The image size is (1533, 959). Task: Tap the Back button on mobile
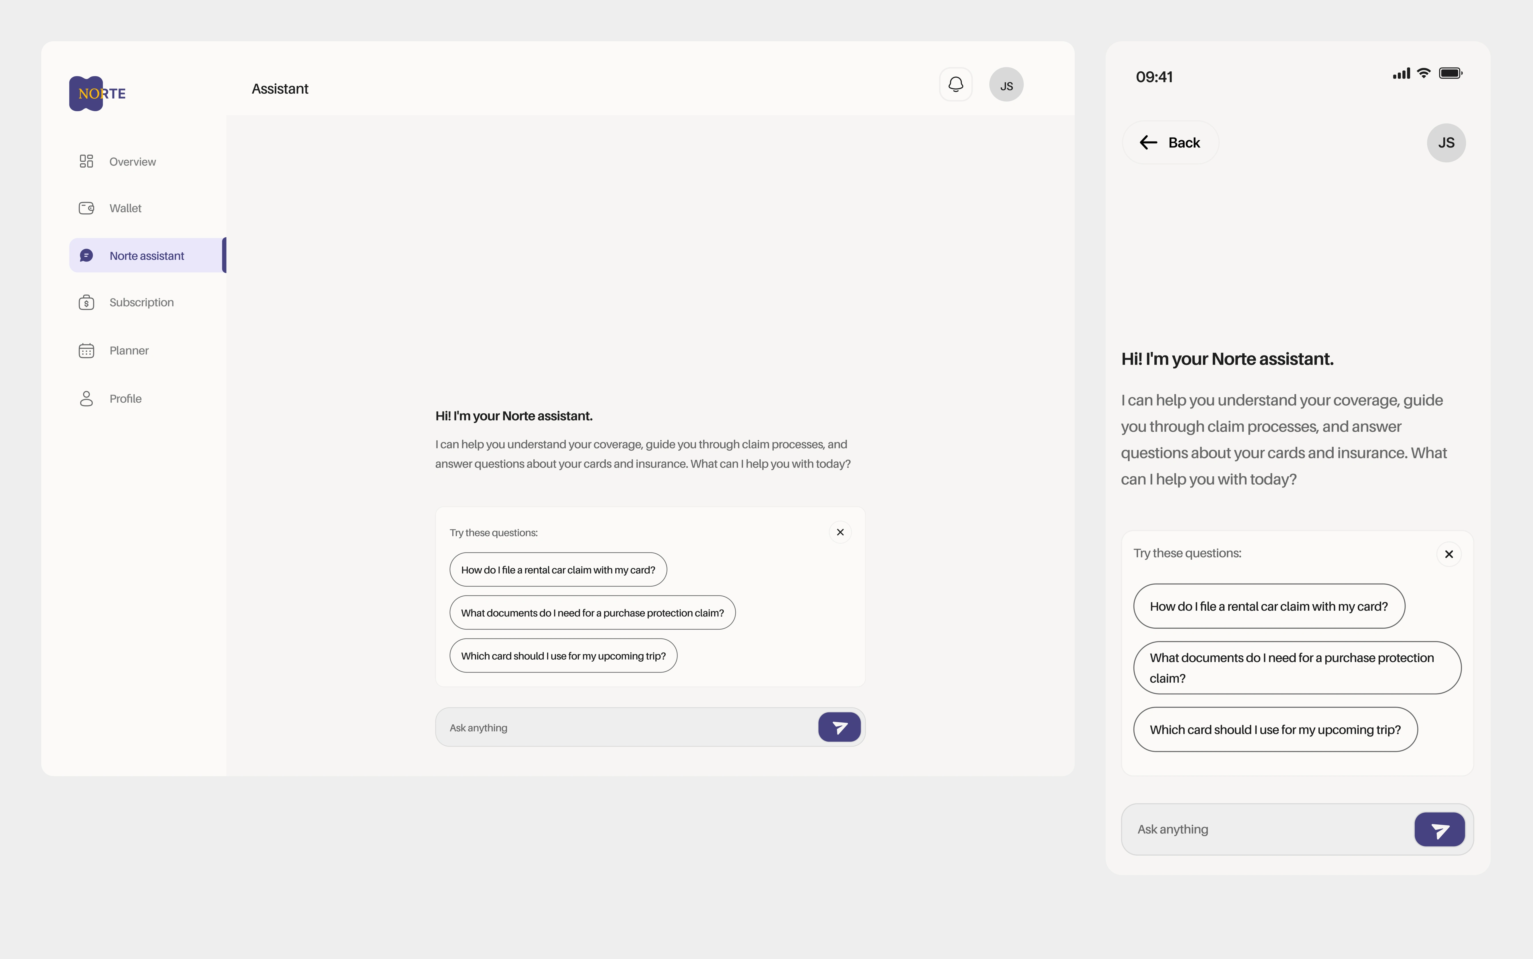tap(1170, 143)
